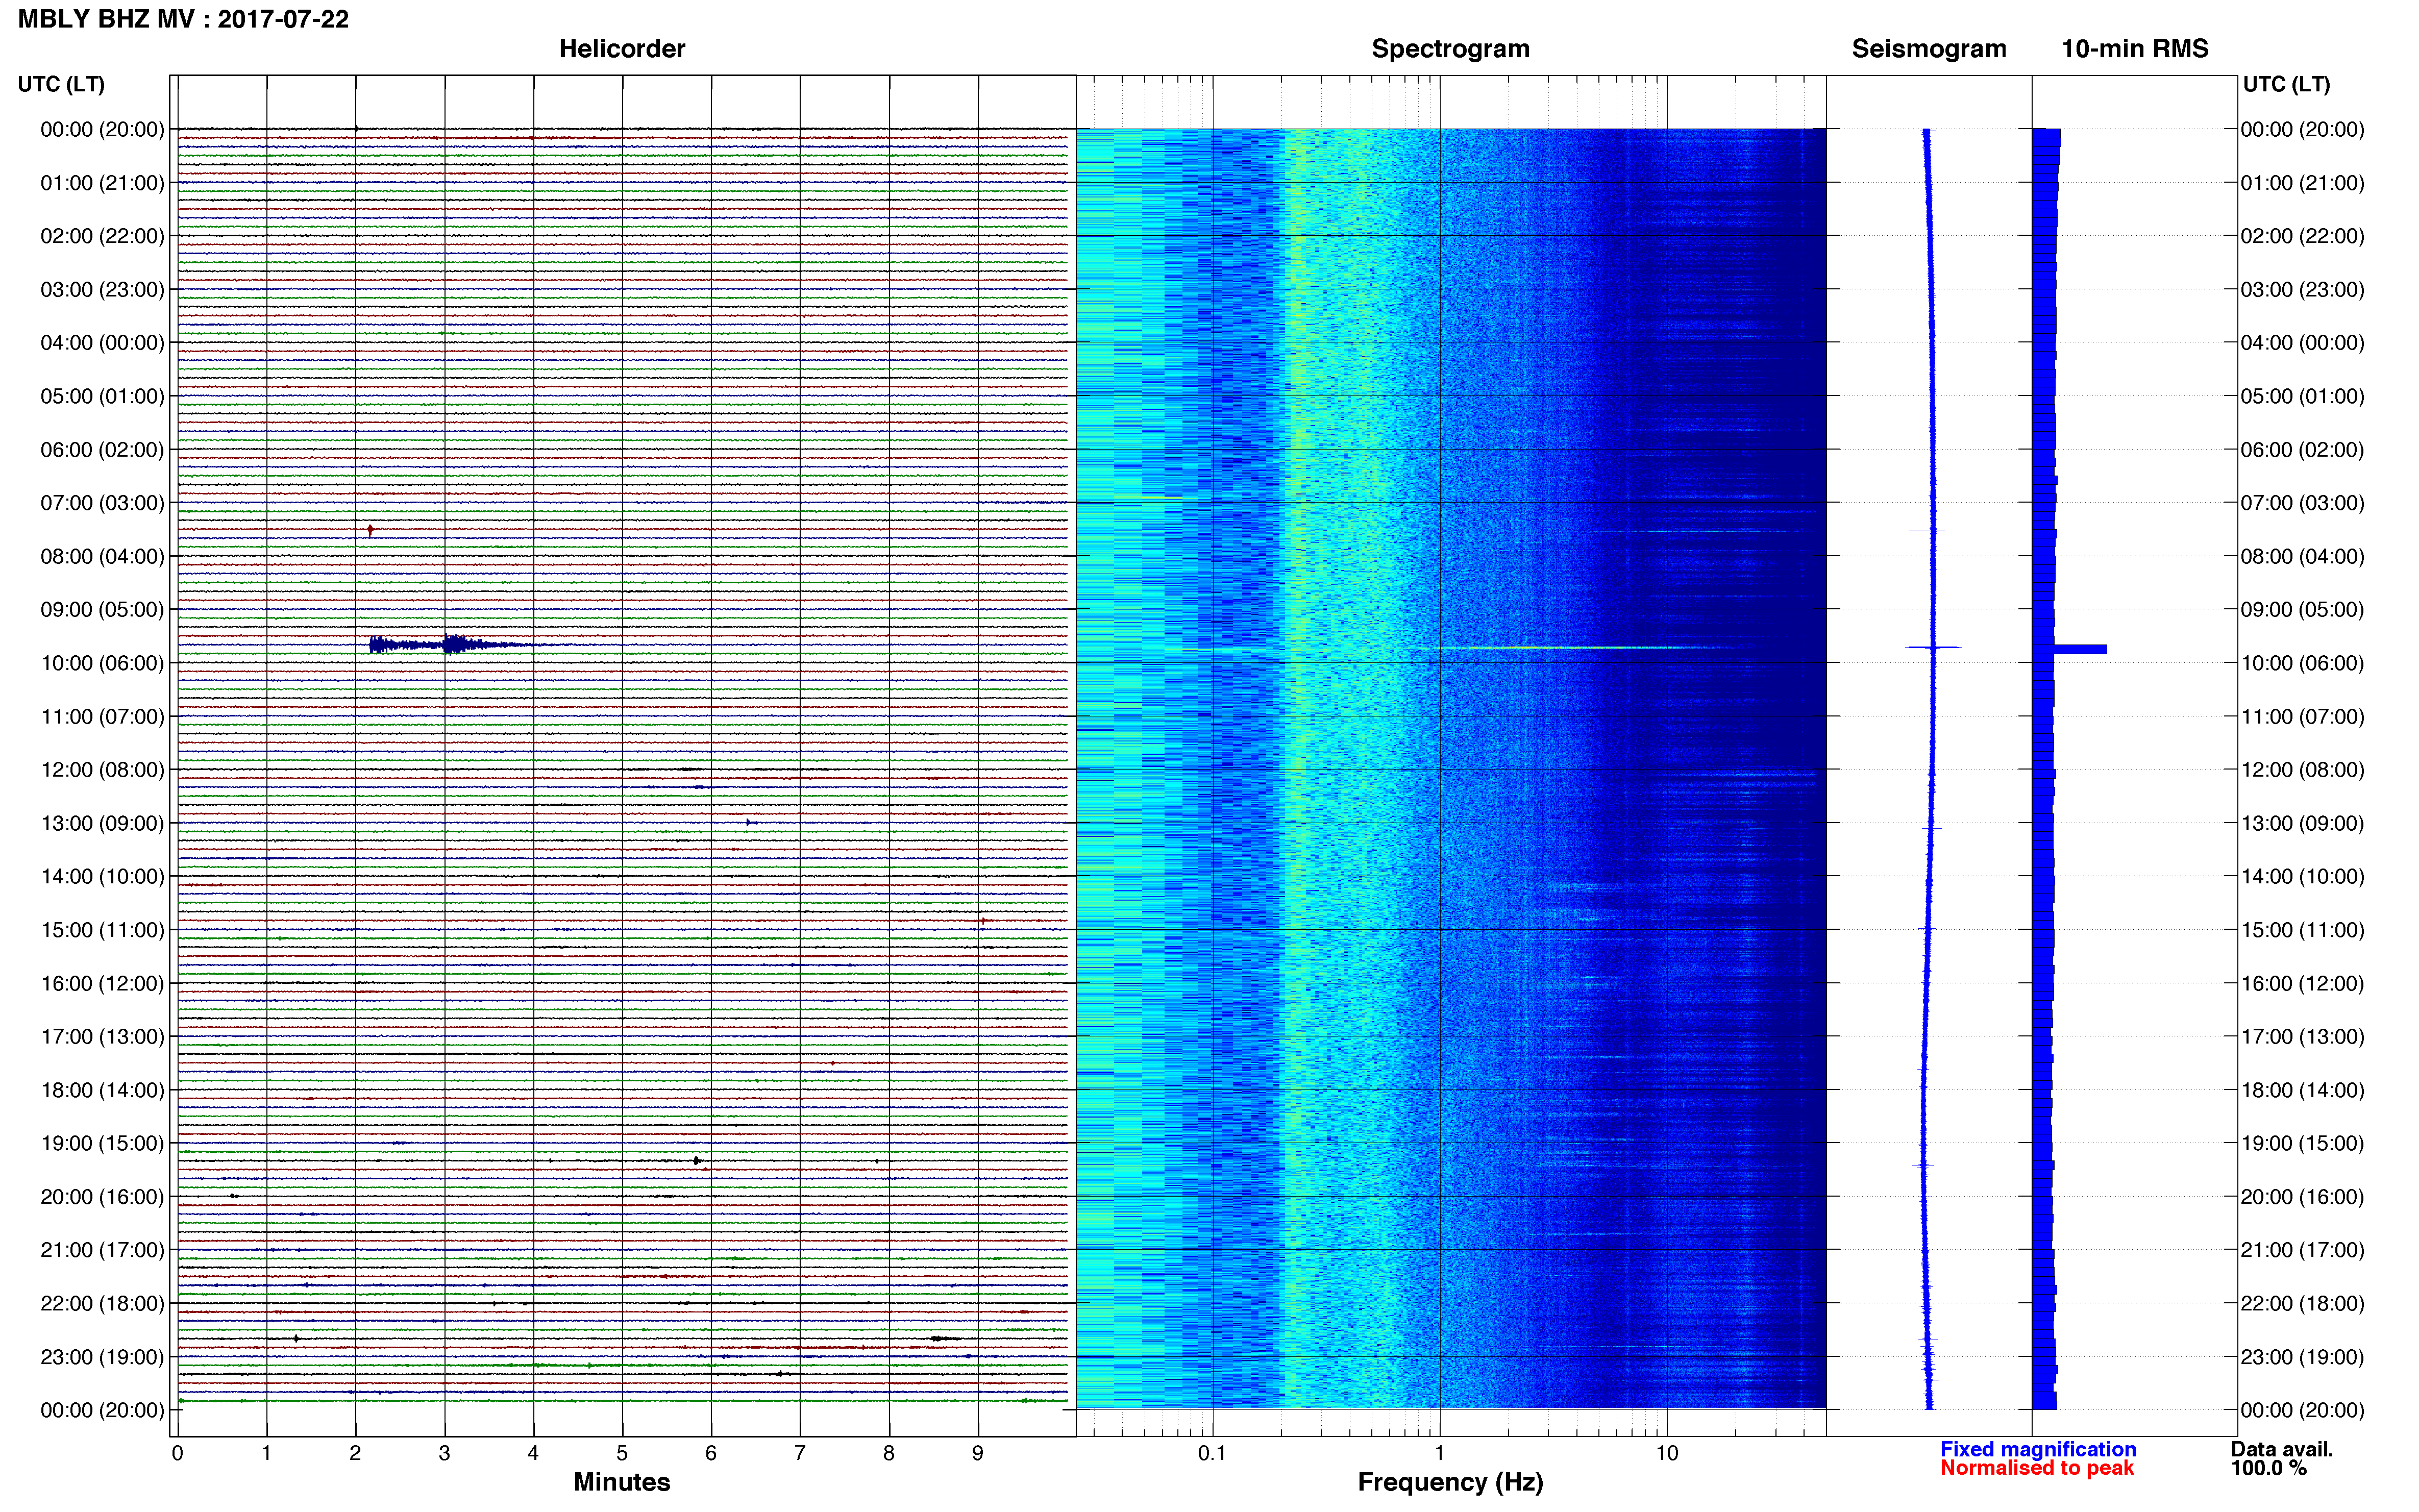The height and width of the screenshot is (1512, 2419).
Task: Click '20:00 (16:00)' on the RMS time axis
Action: point(2302,1197)
